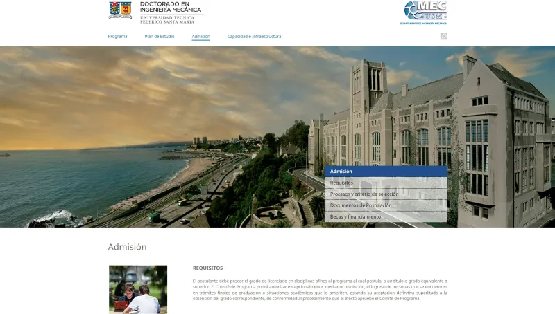
Task: Click the students with laptop thumbnail
Action: pyautogui.click(x=138, y=290)
